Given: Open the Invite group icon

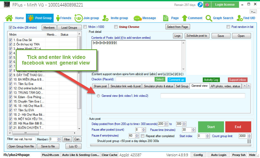Looking at the screenshot, I should pyautogui.click(x=105, y=18).
